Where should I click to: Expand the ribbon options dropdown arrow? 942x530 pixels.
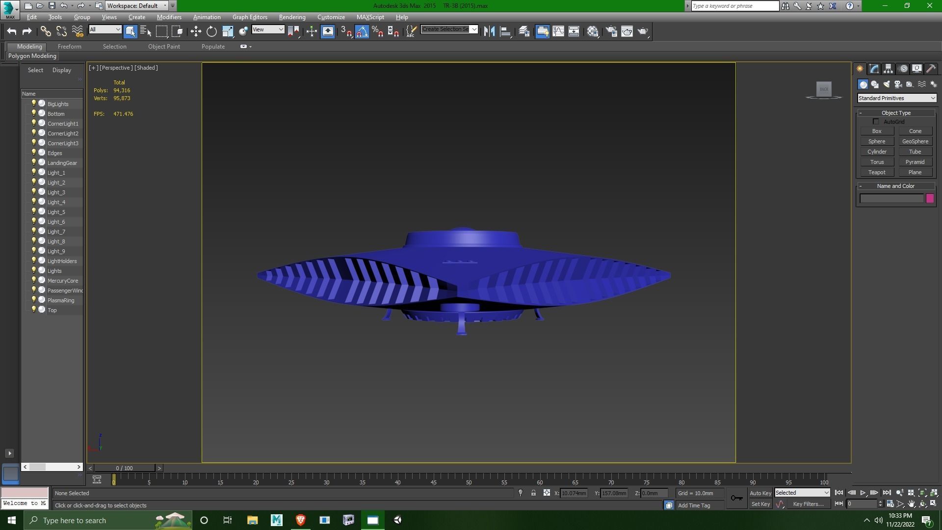[x=250, y=47]
